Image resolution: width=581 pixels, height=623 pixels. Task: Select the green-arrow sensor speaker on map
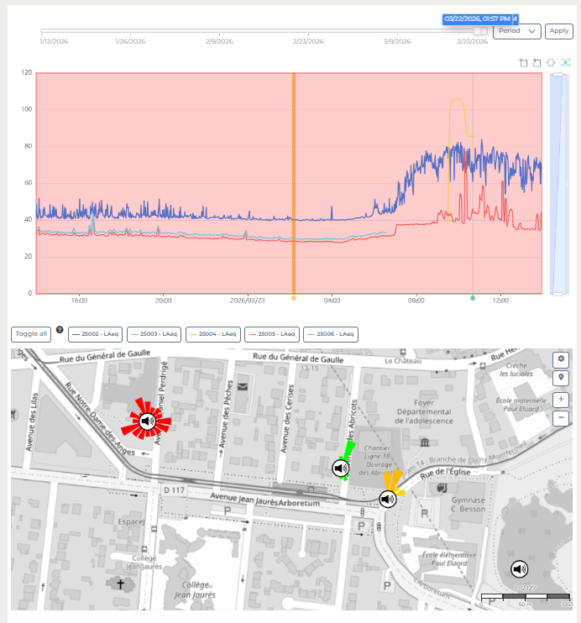(340, 468)
